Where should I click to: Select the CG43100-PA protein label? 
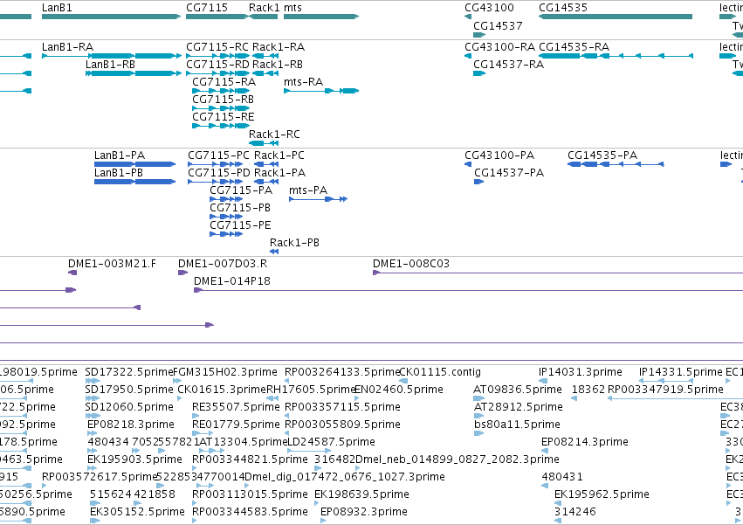[x=499, y=155]
